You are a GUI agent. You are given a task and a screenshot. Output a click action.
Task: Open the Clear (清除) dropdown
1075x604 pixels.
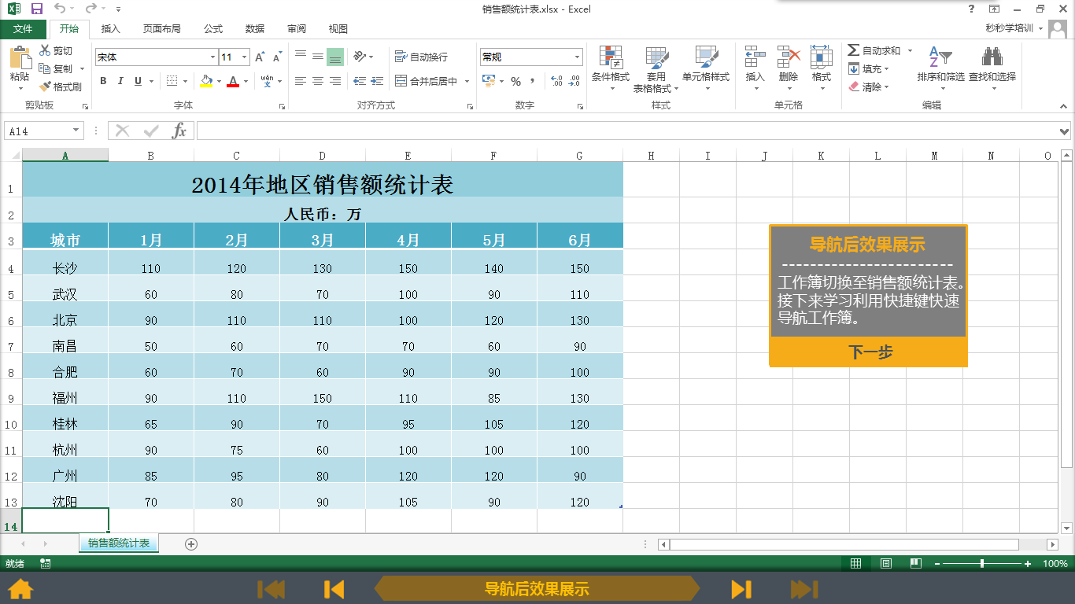tap(869, 87)
